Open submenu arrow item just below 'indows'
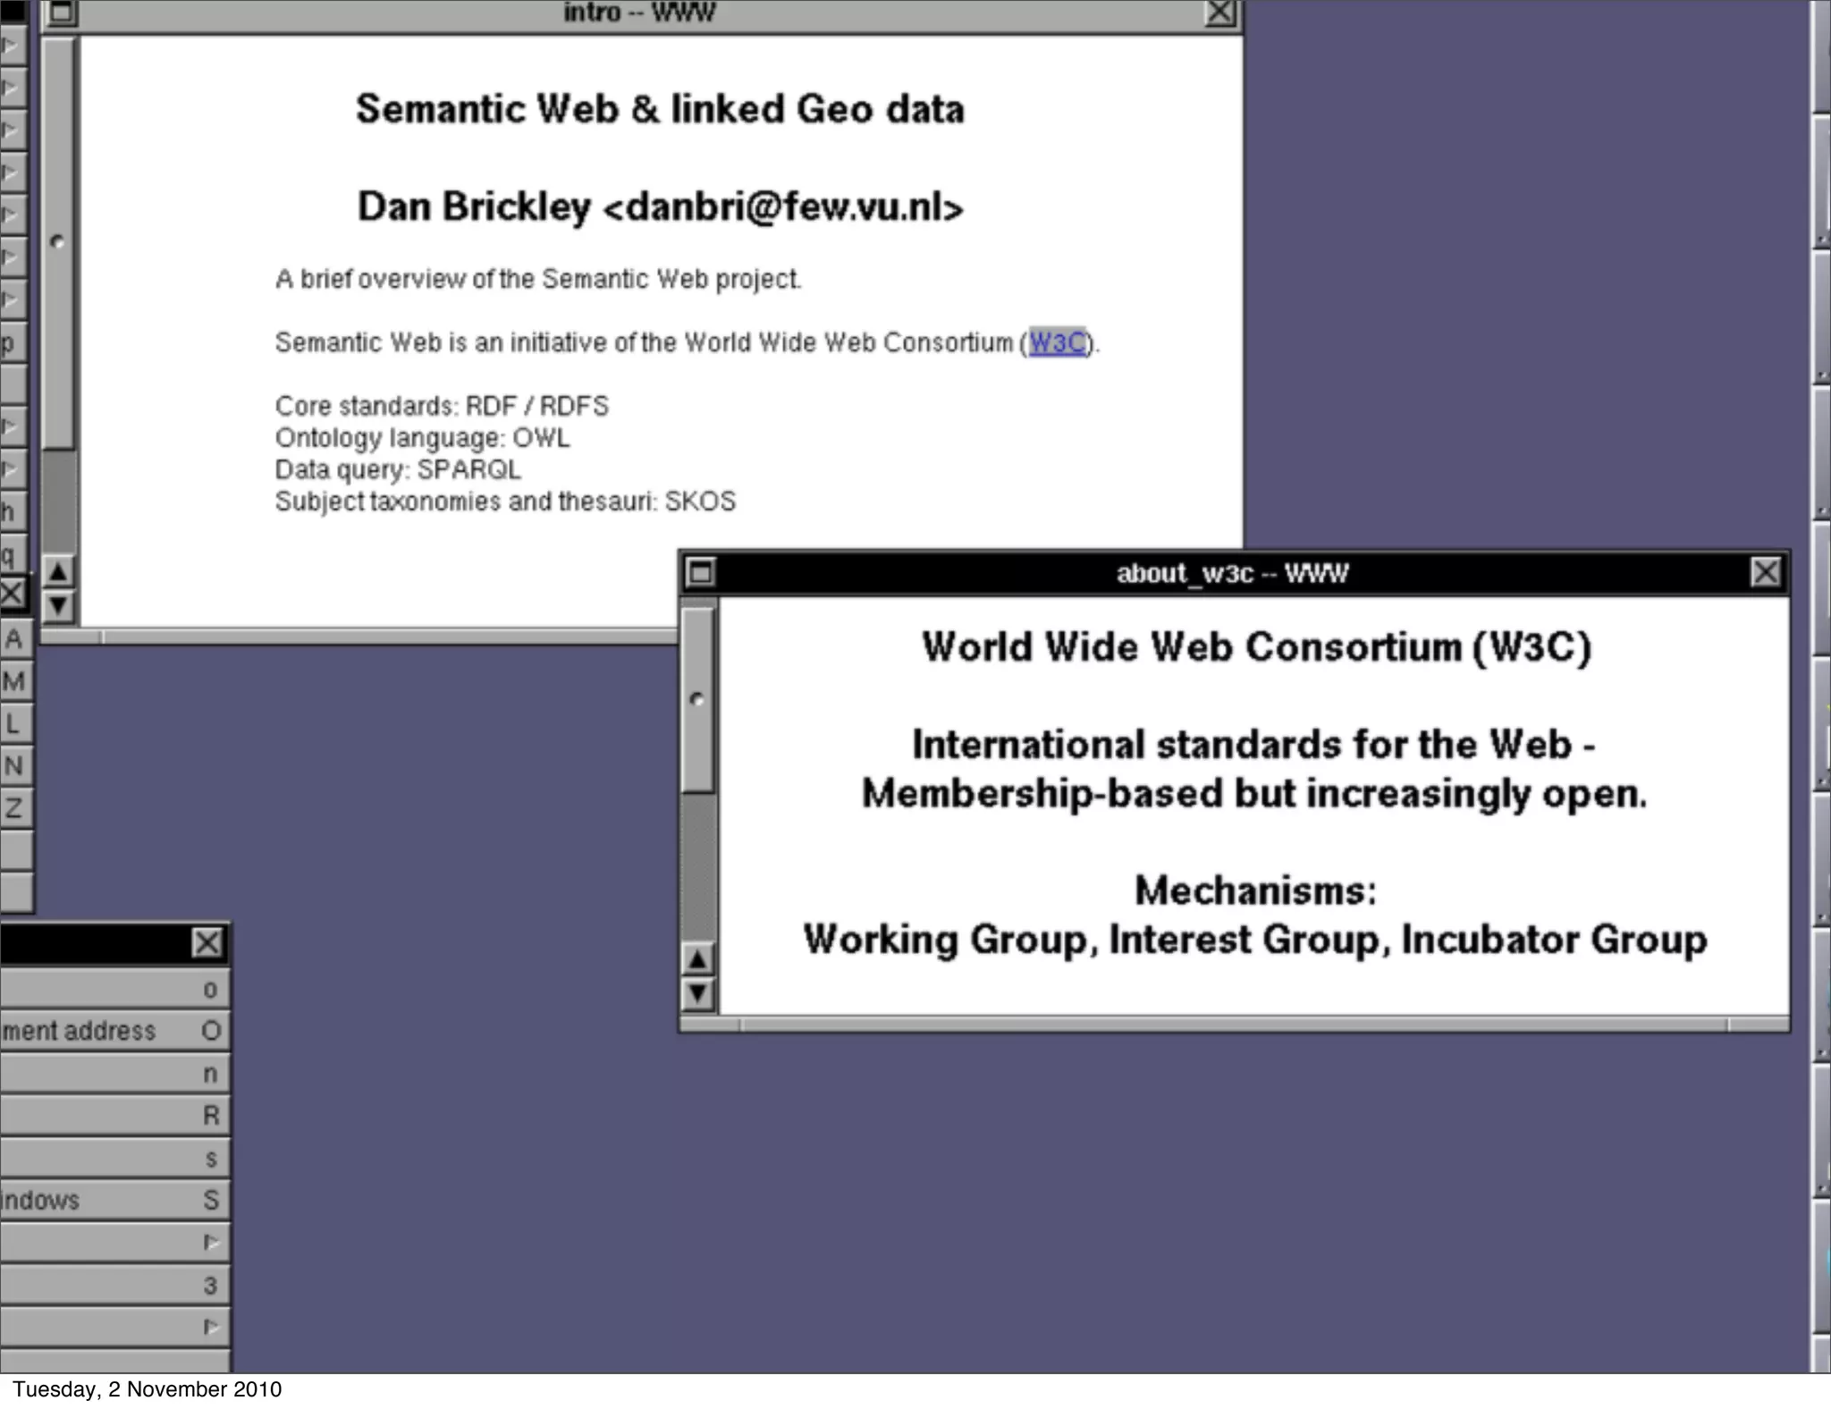The height and width of the screenshot is (1409, 1831). pos(114,1242)
